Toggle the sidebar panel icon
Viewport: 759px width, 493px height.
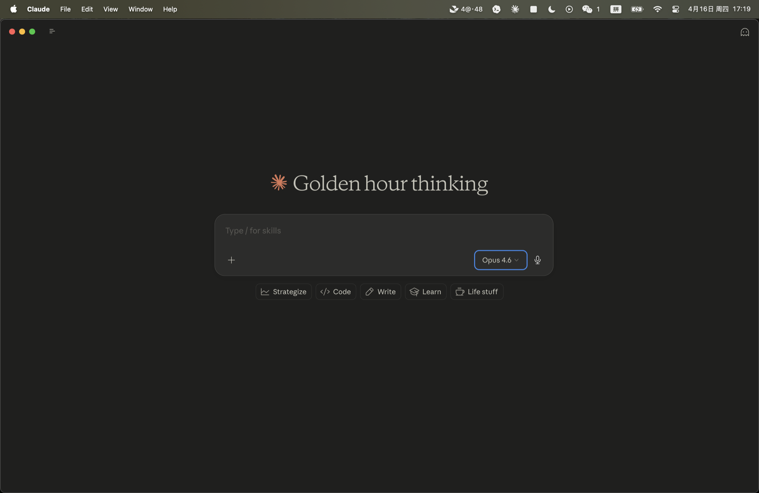(52, 32)
